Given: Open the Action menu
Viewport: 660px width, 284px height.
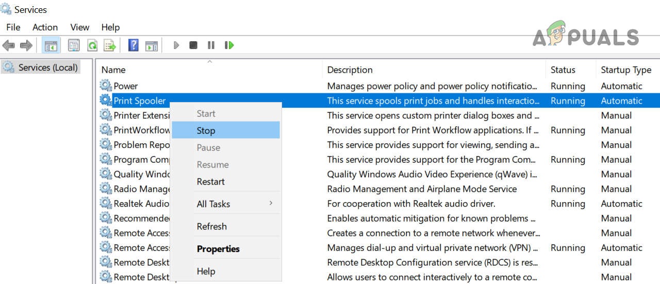Looking at the screenshot, I should [45, 27].
